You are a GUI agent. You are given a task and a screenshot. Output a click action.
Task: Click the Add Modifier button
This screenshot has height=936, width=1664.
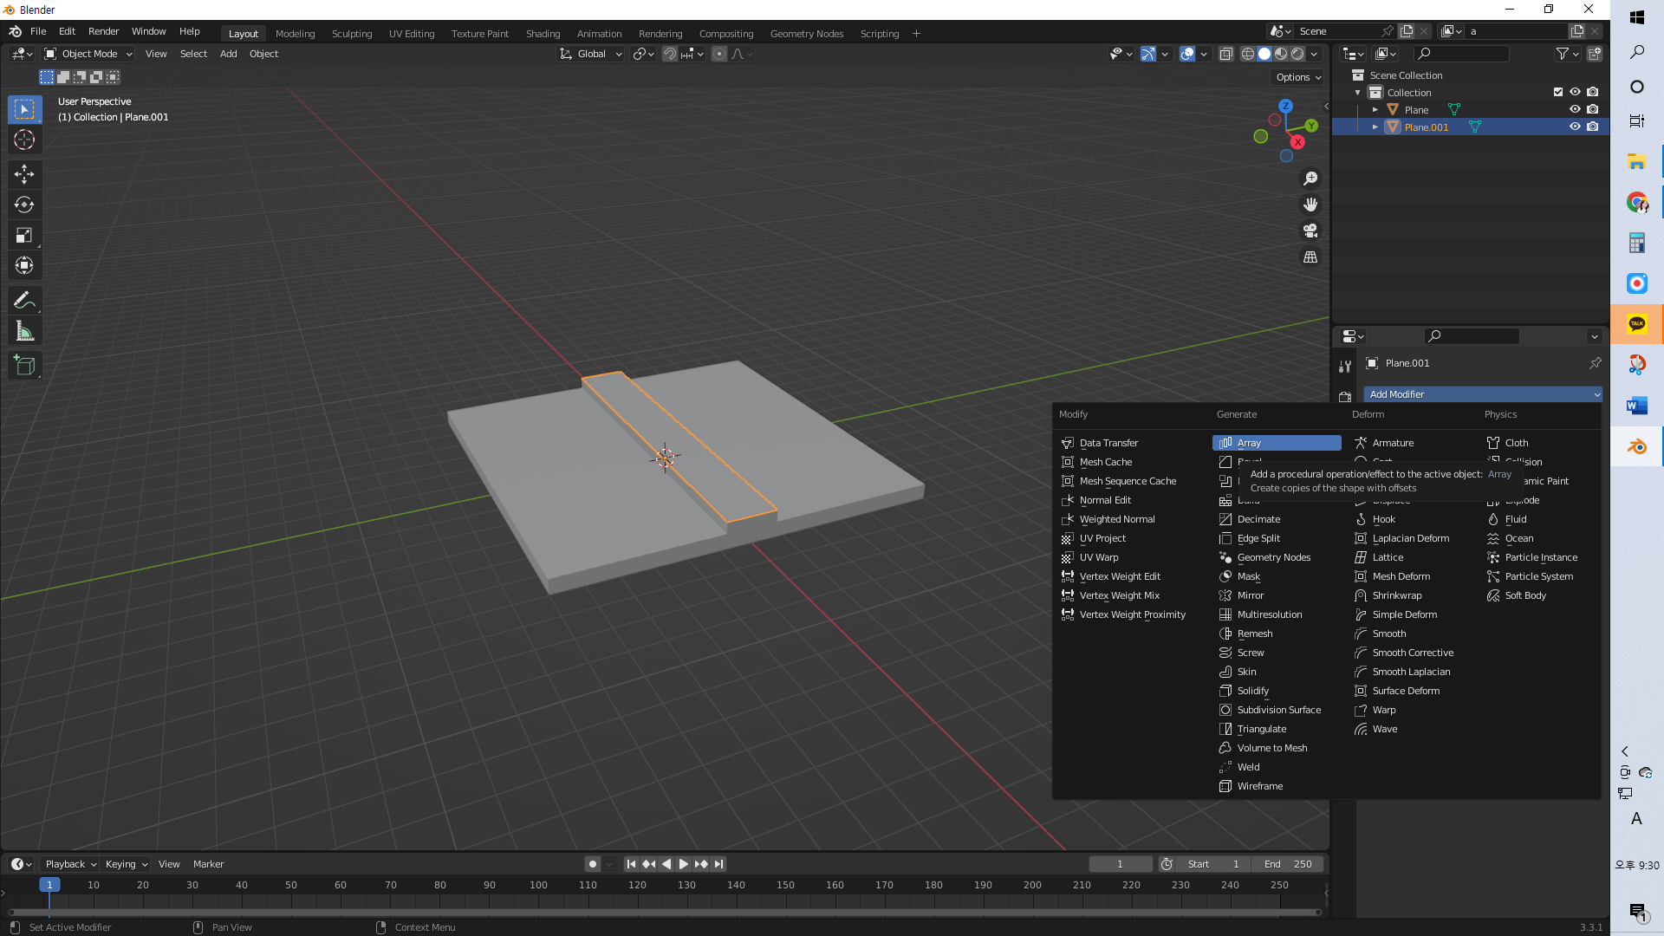coord(1482,394)
